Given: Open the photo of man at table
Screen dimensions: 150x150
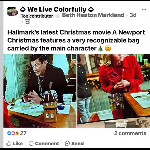Looking at the screenshot, I should pos(40,91).
